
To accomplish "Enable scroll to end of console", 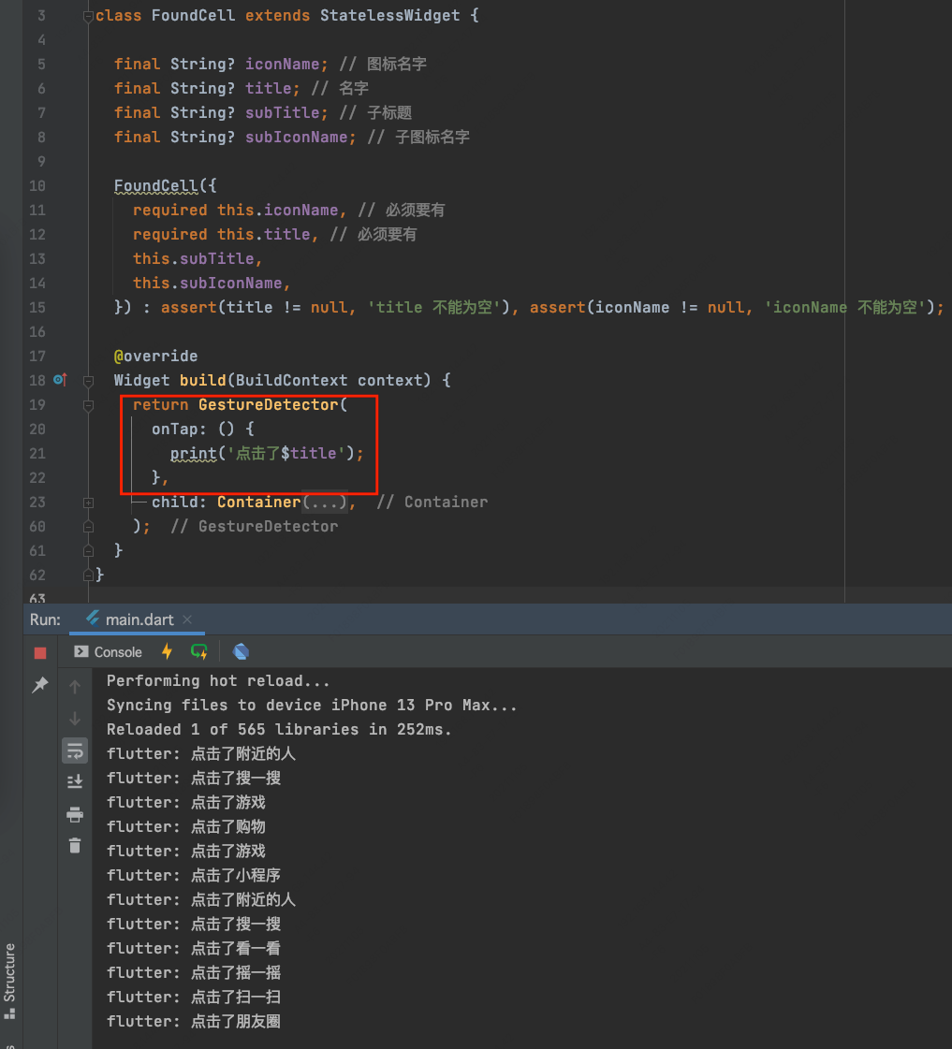I will pyautogui.click(x=75, y=780).
